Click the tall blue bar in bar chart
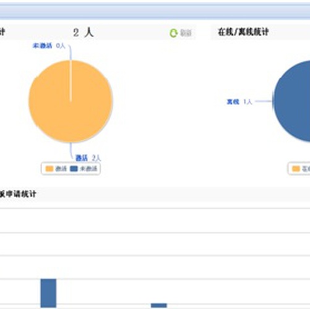The image size is (310, 309). click(48, 293)
